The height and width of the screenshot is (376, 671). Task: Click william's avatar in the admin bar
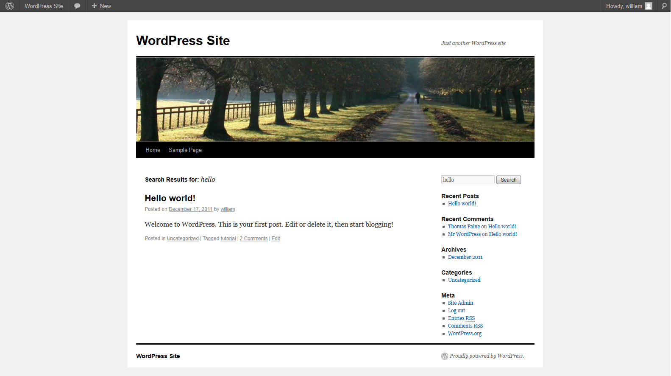click(648, 6)
